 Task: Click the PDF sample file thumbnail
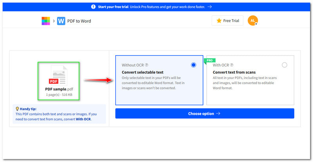(59, 76)
